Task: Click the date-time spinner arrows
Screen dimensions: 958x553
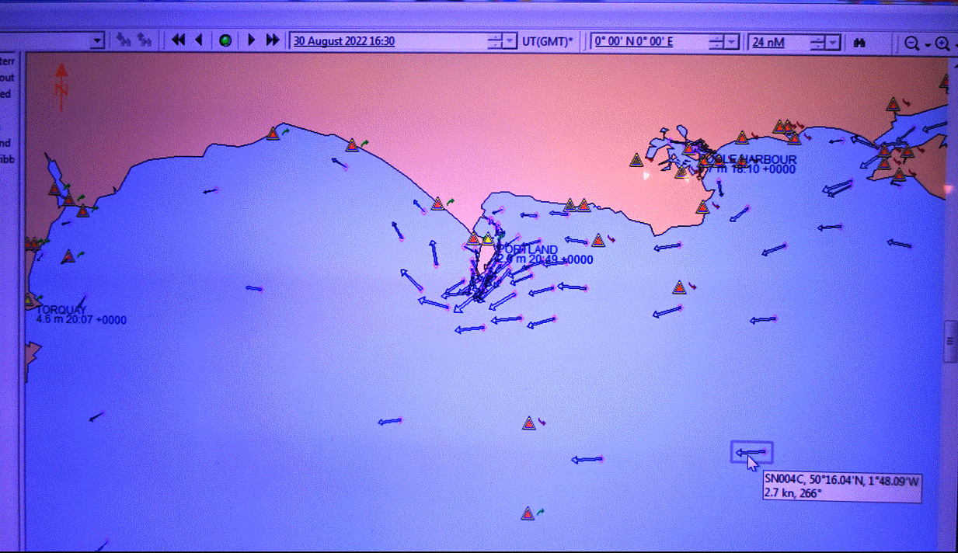Action: [494, 42]
